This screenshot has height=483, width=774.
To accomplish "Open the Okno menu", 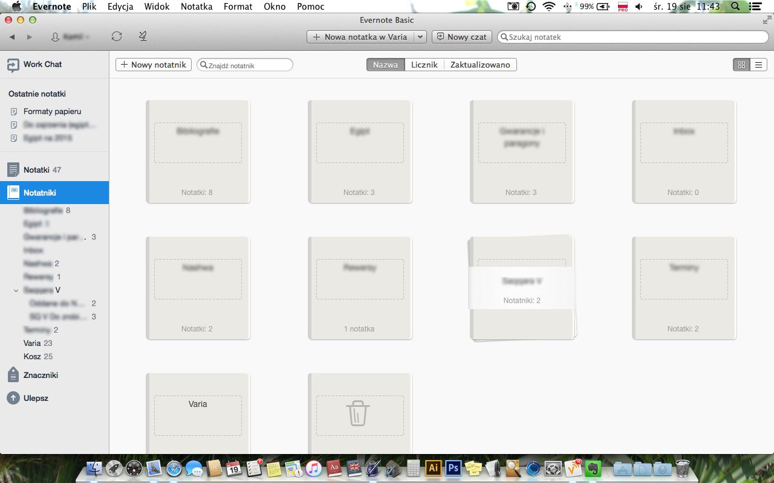I will tap(275, 7).
